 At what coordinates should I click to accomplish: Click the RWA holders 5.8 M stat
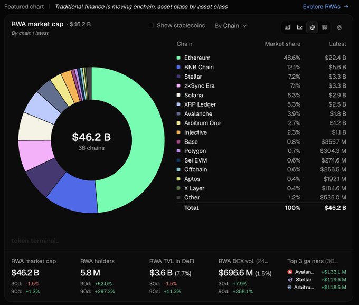[90, 273]
